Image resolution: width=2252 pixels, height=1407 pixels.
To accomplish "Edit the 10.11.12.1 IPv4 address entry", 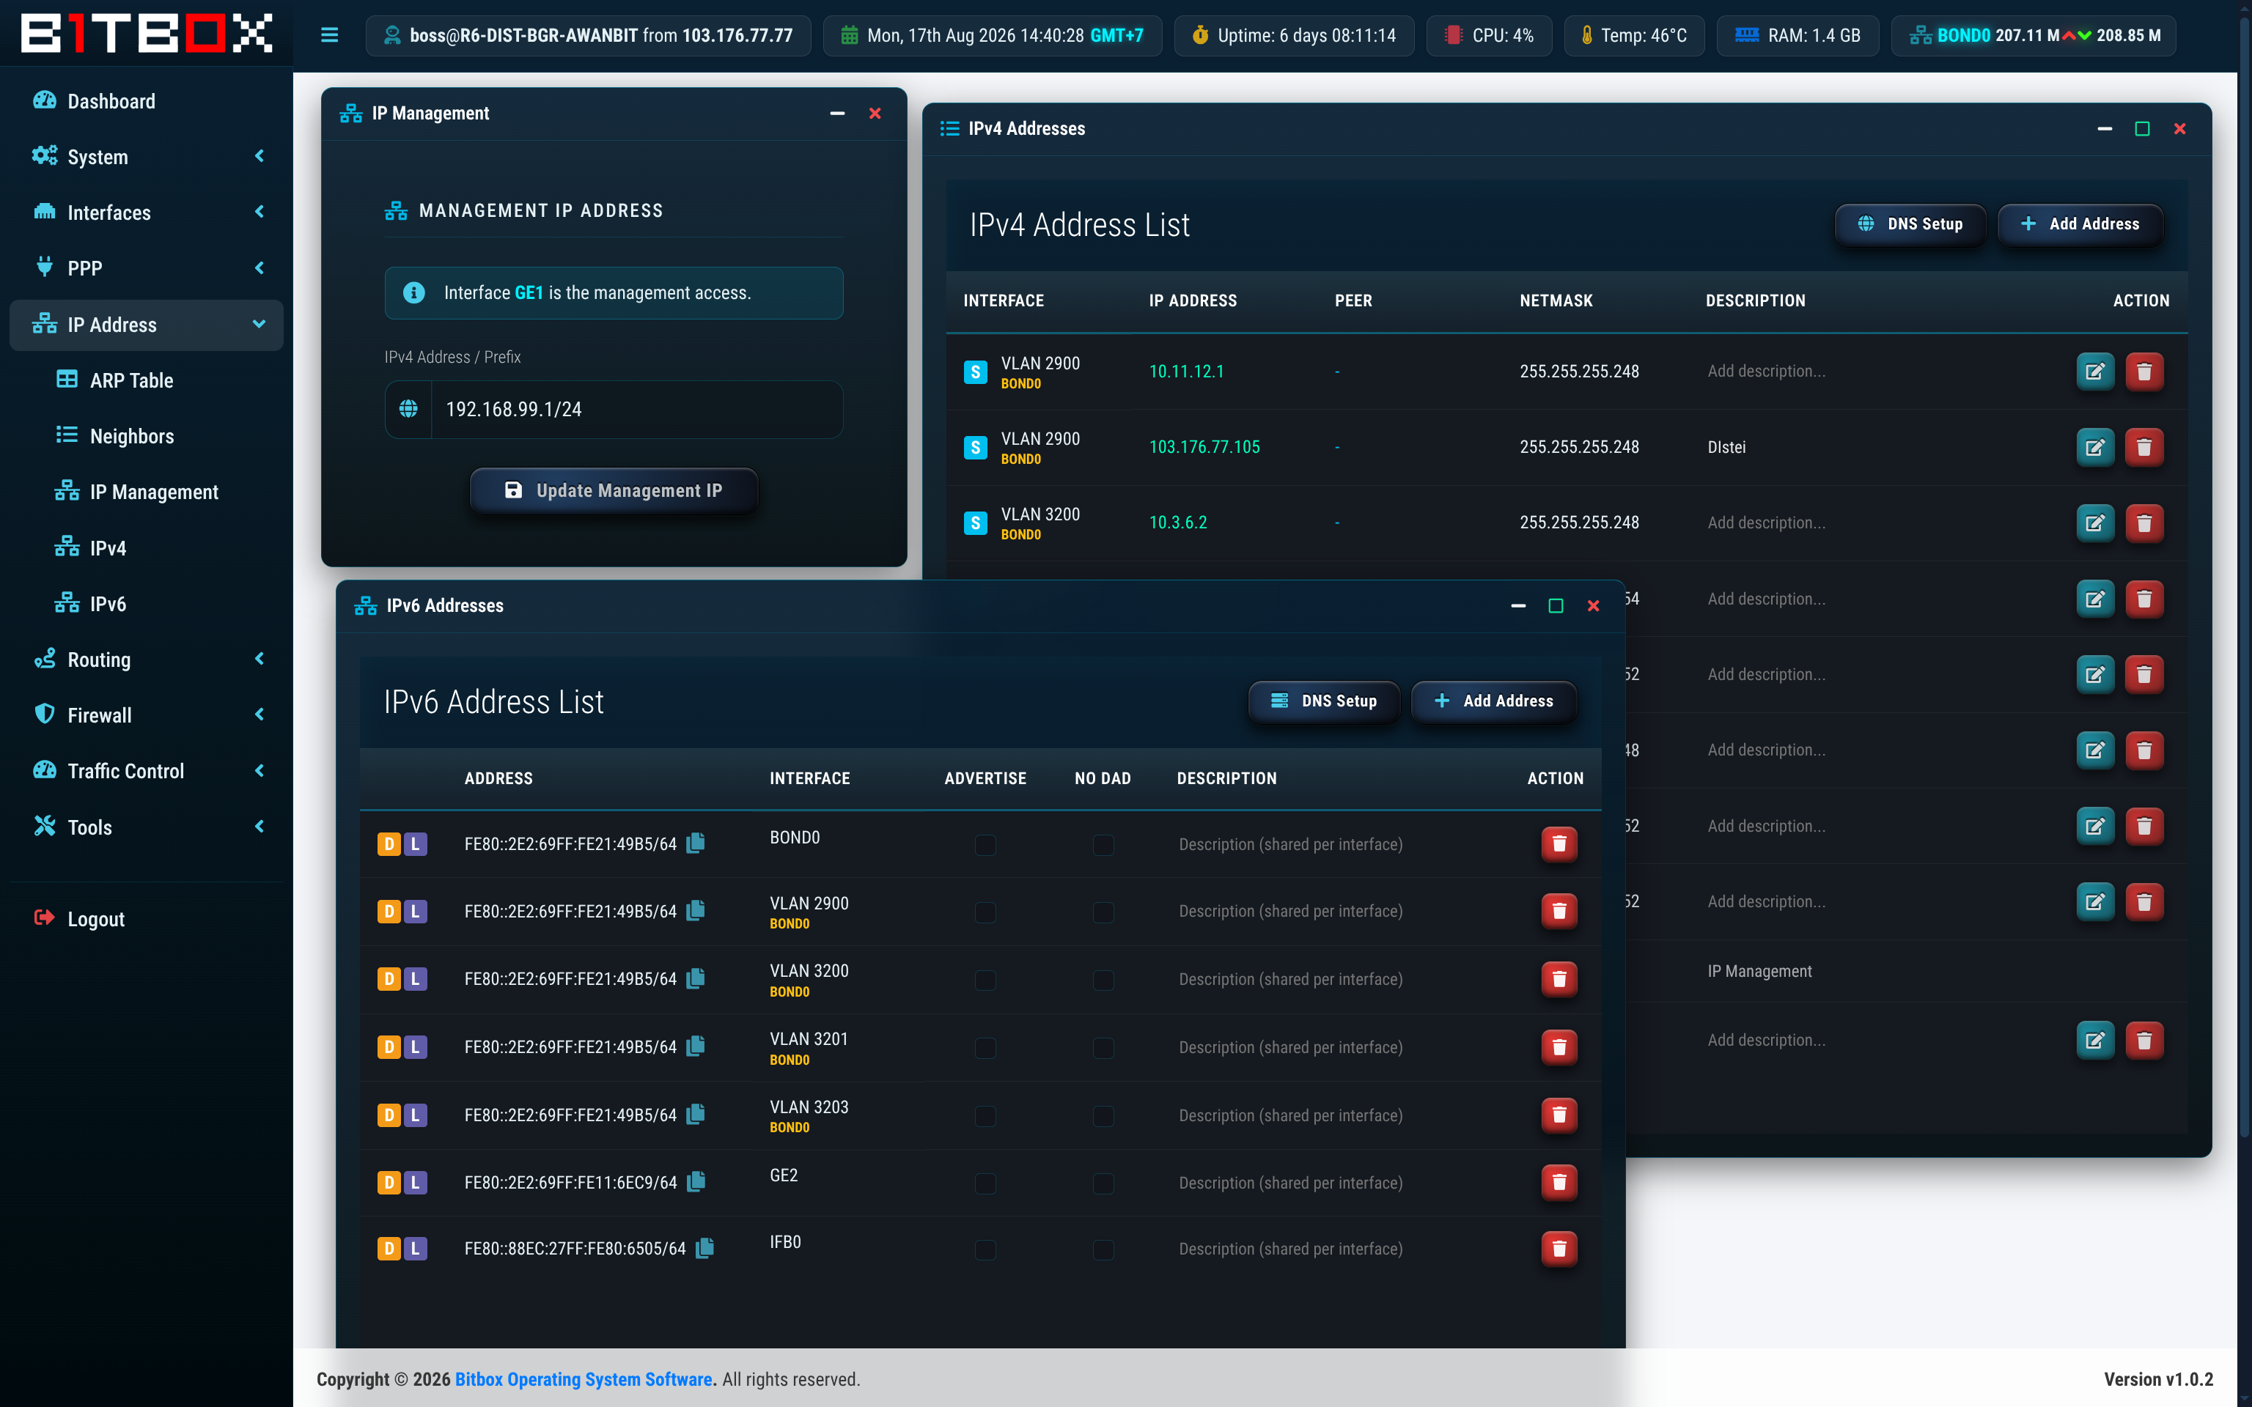I will point(2094,372).
